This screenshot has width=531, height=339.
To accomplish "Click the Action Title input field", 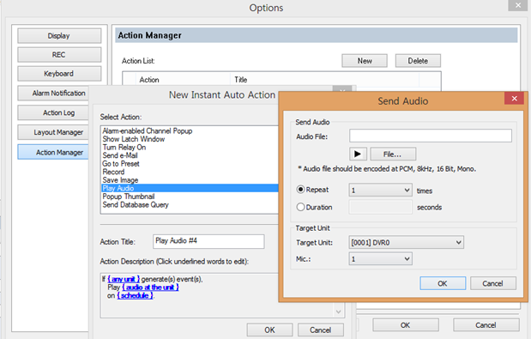I will pos(208,241).
